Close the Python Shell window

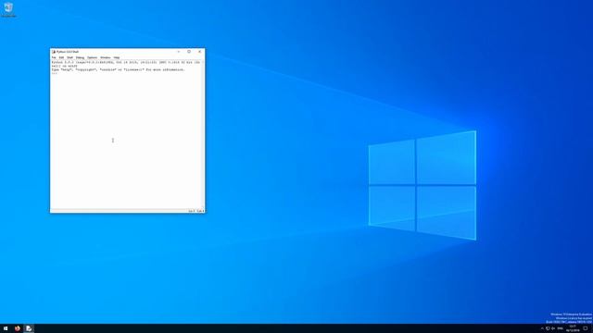pyautogui.click(x=200, y=52)
